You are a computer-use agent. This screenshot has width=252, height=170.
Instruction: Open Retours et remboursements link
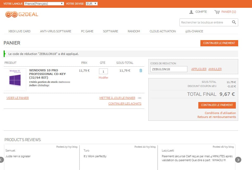(217, 117)
